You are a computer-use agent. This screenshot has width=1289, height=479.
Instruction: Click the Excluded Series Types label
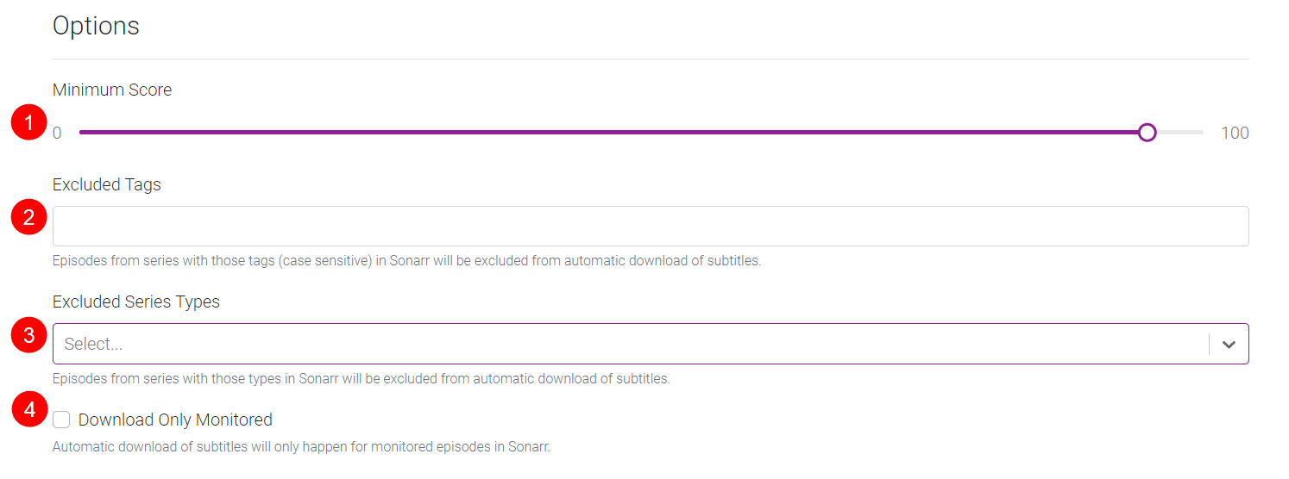coord(136,302)
